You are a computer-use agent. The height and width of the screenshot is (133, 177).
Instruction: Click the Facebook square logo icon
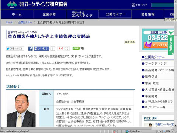click(31, 48)
